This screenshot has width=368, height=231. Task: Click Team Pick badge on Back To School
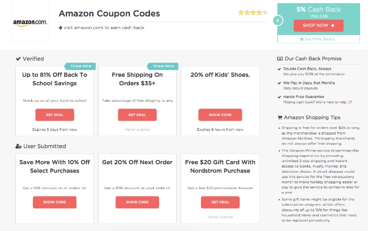80,66
